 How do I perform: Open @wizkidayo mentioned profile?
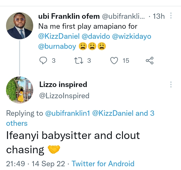(132, 36)
